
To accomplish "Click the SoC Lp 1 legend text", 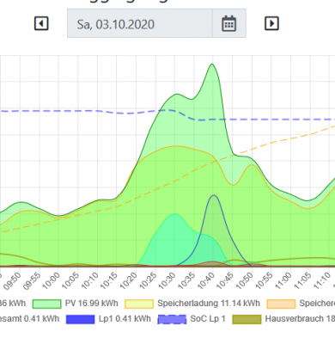I will tap(208, 319).
